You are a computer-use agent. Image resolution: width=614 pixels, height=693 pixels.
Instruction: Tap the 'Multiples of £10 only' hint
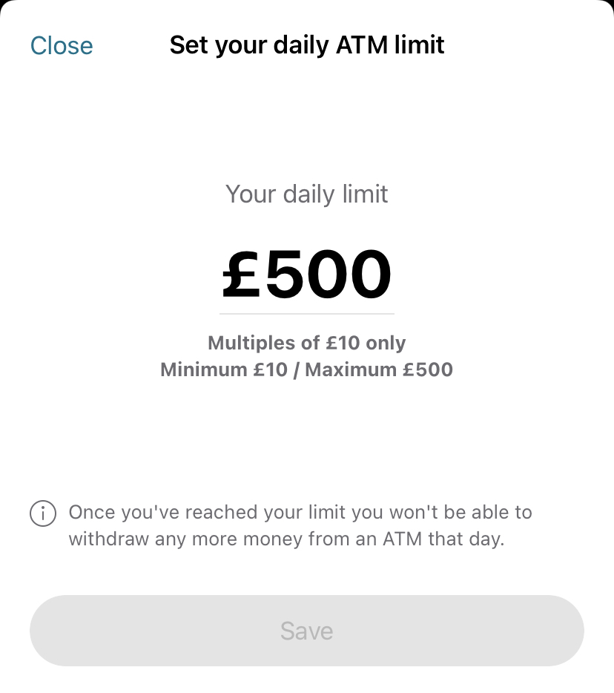pyautogui.click(x=306, y=343)
